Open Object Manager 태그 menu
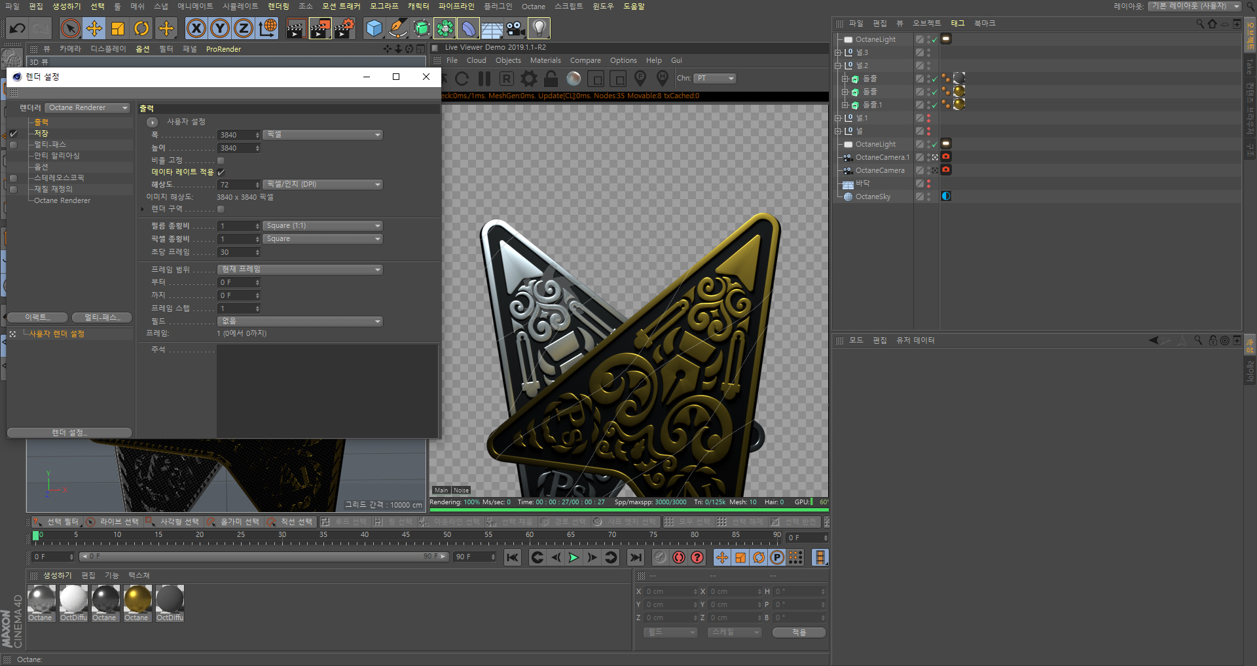 click(x=958, y=23)
